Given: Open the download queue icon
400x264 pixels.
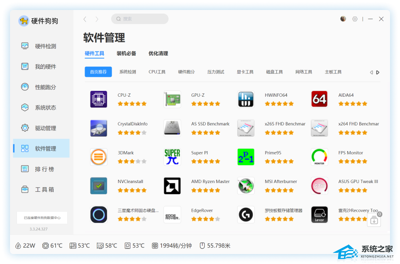Looking at the screenshot, I should point(374,220).
